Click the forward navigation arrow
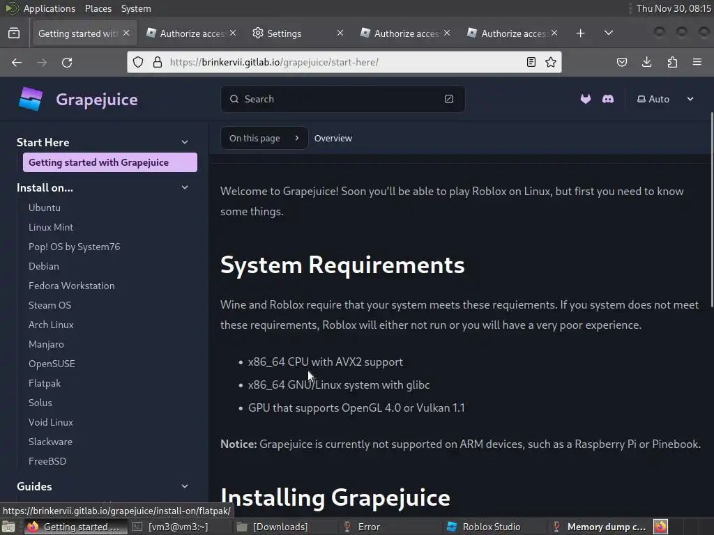 pos(42,62)
